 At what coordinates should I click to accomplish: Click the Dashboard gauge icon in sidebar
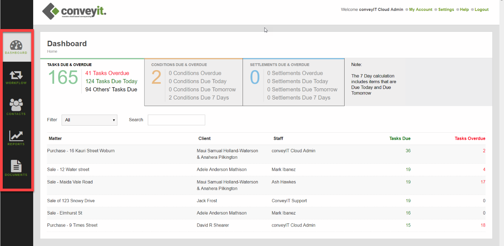pos(16,46)
